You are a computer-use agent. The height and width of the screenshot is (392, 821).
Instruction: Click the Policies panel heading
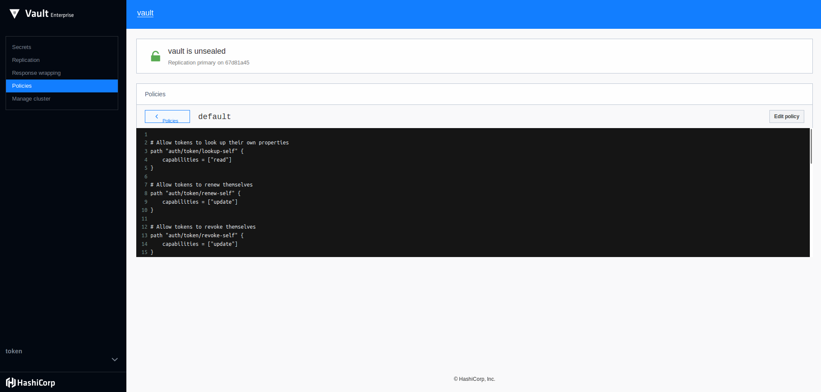pyautogui.click(x=155, y=94)
